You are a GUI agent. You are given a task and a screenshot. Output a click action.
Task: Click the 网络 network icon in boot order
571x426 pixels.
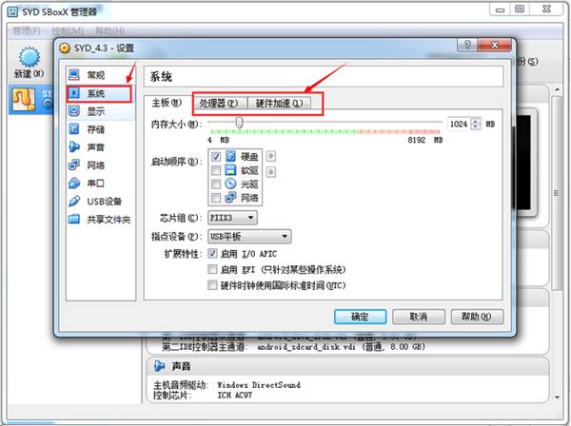tap(230, 198)
